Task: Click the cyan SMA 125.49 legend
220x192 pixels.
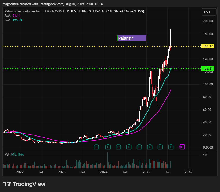Action: click(x=13, y=20)
